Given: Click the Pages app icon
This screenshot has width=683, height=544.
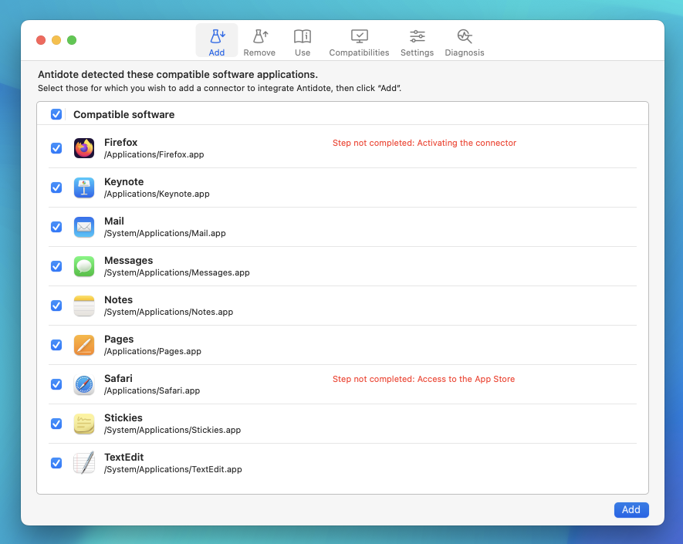Looking at the screenshot, I should pyautogui.click(x=84, y=345).
